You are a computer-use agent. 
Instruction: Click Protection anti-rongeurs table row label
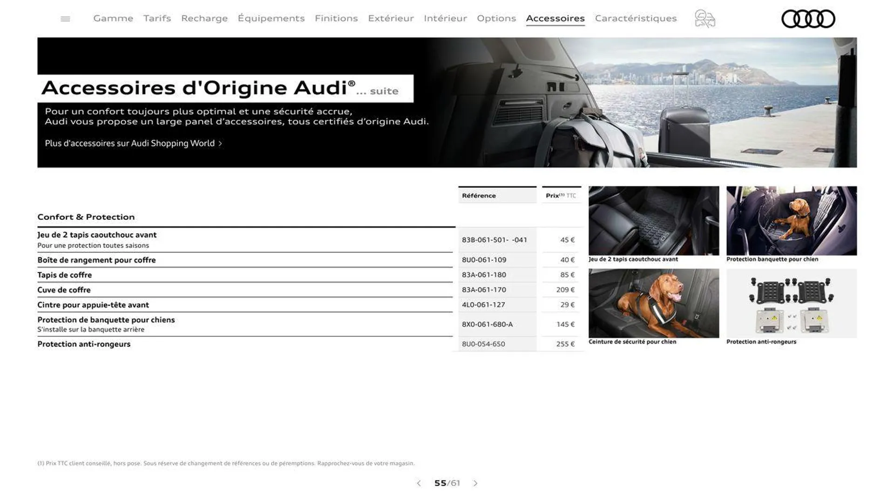pos(84,344)
